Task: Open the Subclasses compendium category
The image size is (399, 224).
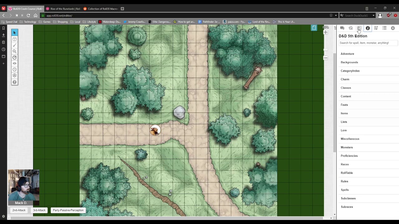Action: [348, 198]
